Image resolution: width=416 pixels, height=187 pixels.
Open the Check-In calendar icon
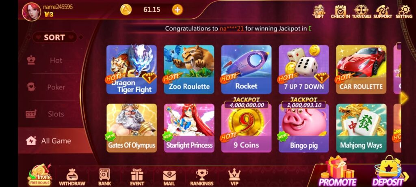(340, 11)
